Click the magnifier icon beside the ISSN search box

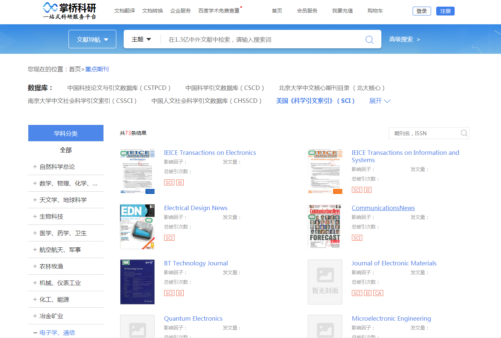pyautogui.click(x=463, y=133)
